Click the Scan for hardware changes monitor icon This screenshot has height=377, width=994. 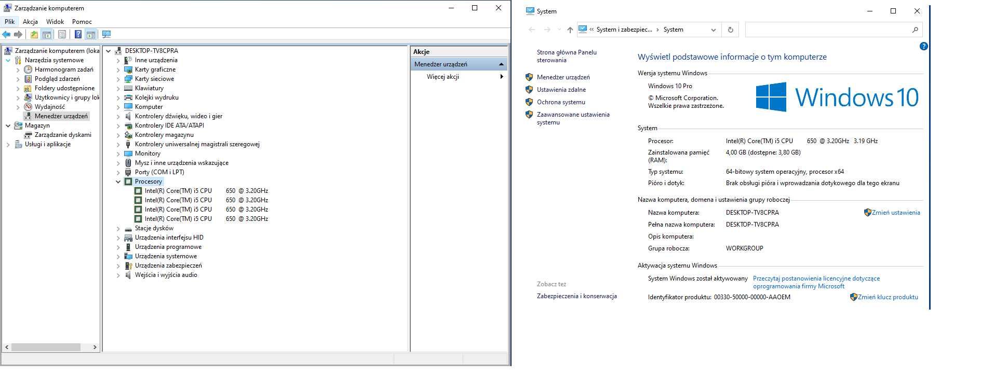[x=106, y=35]
